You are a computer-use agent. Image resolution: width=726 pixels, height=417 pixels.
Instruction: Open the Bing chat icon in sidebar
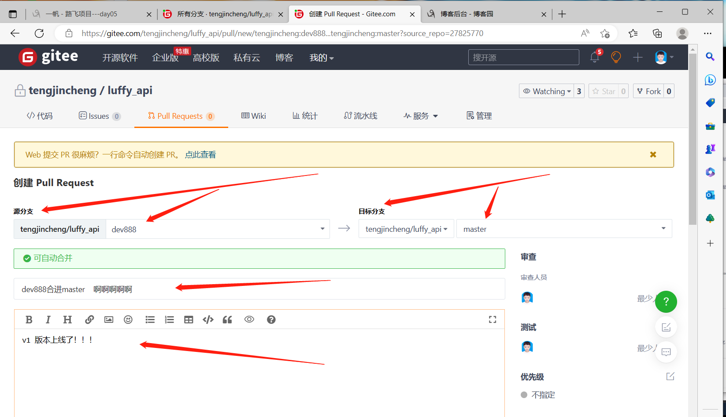coord(710,80)
